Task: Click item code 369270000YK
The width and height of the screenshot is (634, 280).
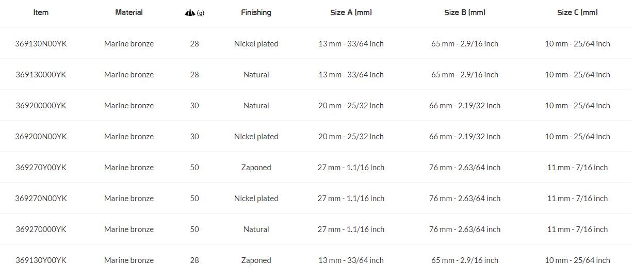Action: coord(41,229)
